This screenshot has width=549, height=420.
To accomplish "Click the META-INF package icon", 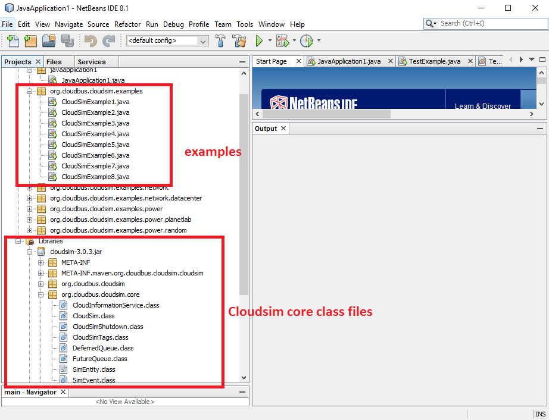I will point(52,262).
